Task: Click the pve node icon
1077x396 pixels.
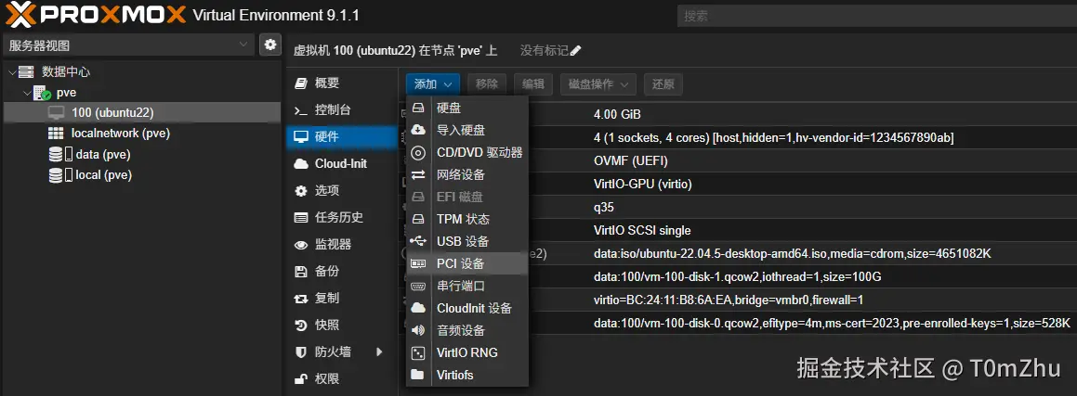Action: coord(43,93)
